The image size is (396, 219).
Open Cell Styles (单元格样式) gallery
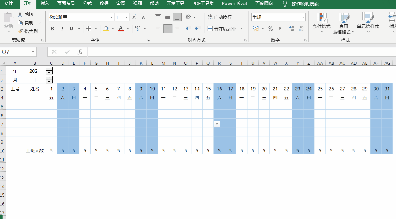368,23
